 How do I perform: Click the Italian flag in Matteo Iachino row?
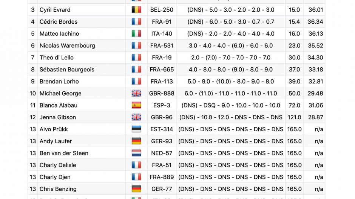136,33
